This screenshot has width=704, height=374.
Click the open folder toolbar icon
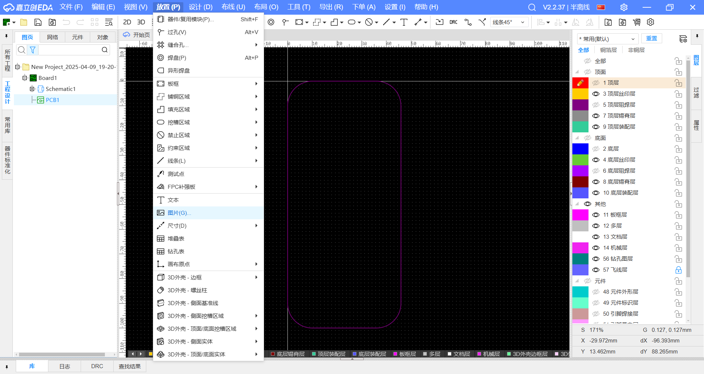pyautogui.click(x=24, y=22)
